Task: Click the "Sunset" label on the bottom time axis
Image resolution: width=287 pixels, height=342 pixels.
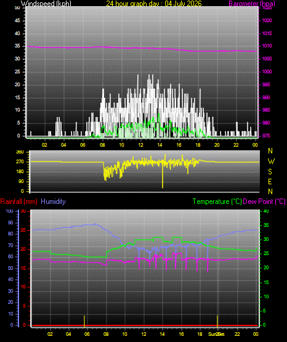Action: [x=216, y=334]
